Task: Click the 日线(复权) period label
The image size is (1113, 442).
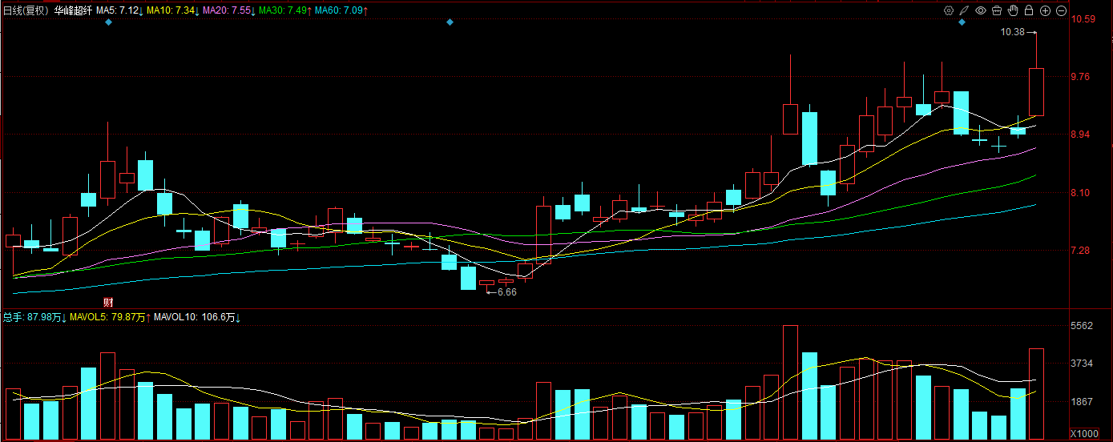Action: 26,10
